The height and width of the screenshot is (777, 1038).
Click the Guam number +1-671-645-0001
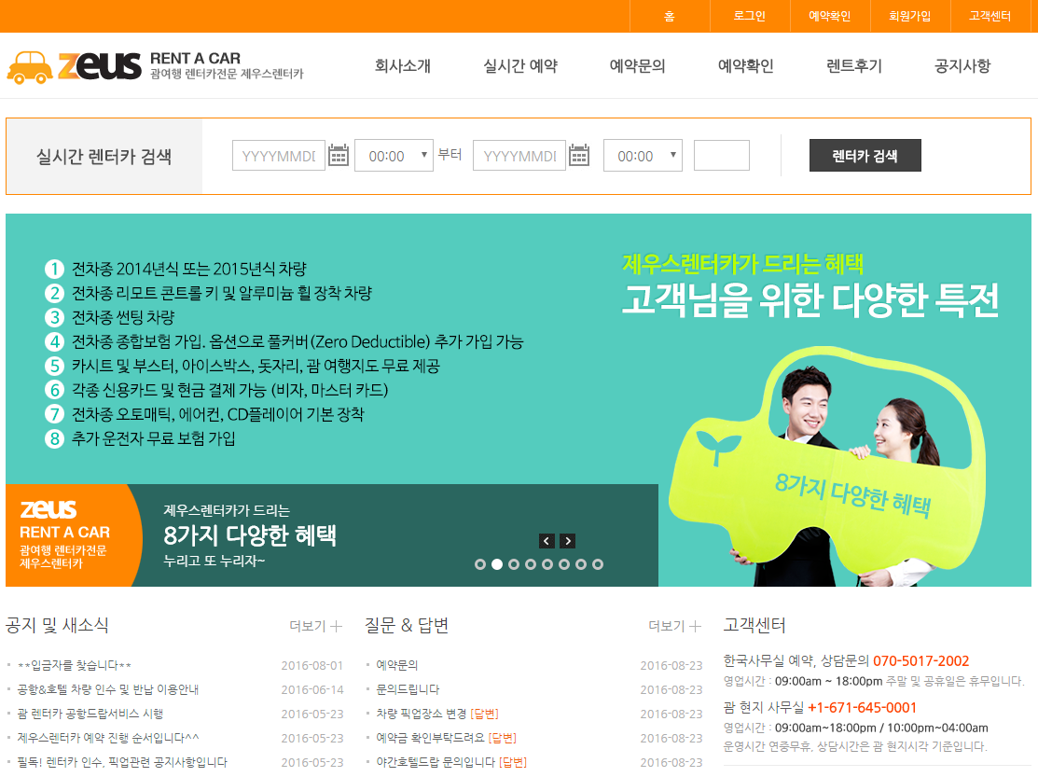point(862,708)
